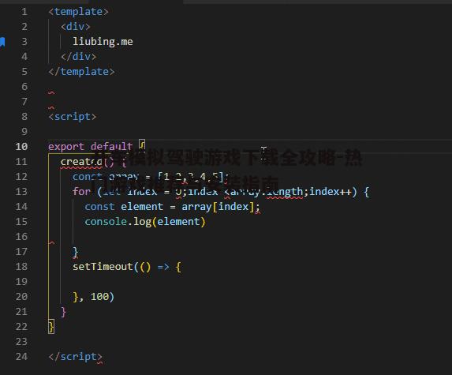The image size is (452, 375).
Task: Click the for keyword on line 13
Action: tap(81, 192)
